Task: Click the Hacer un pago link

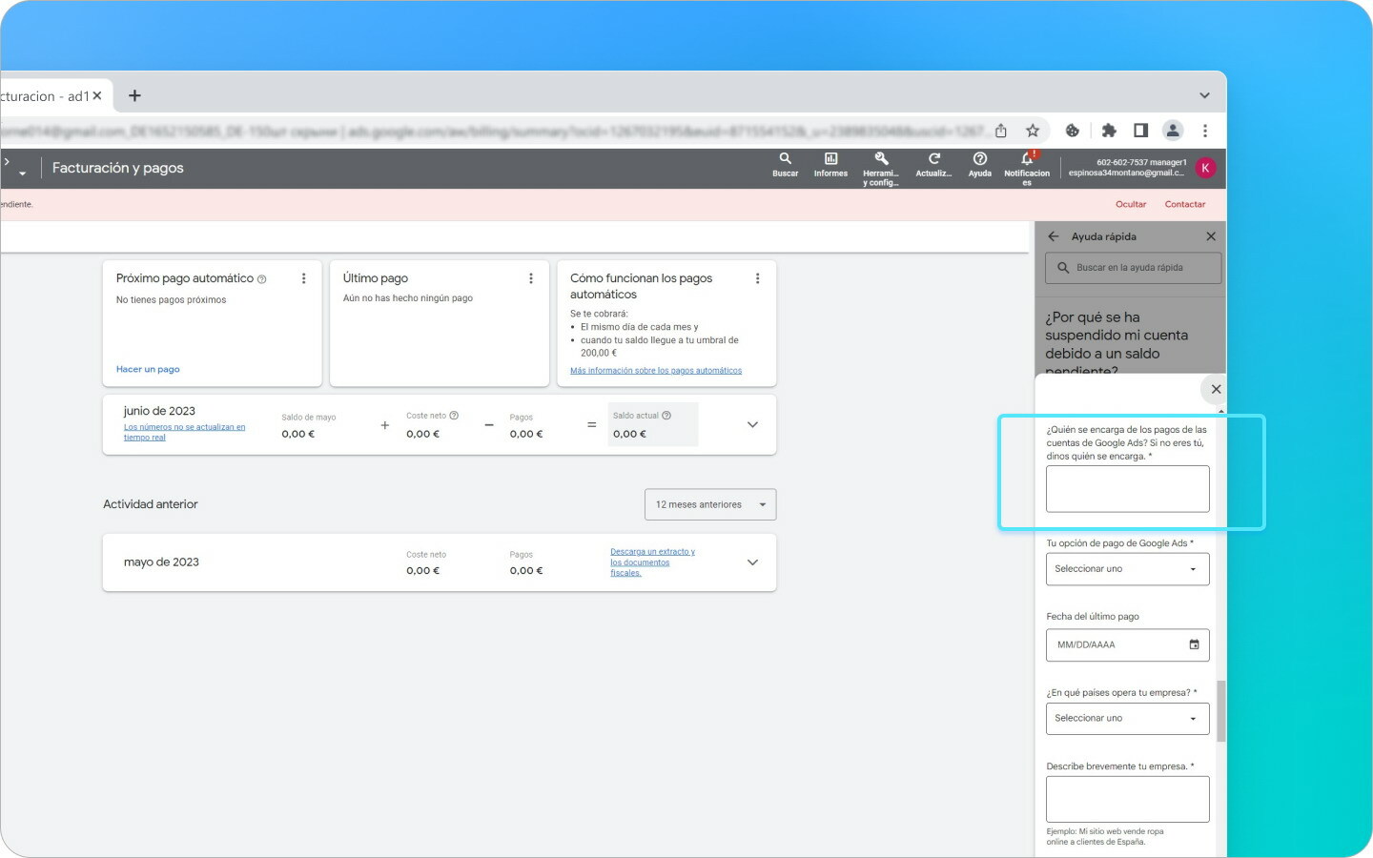Action: pos(148,369)
